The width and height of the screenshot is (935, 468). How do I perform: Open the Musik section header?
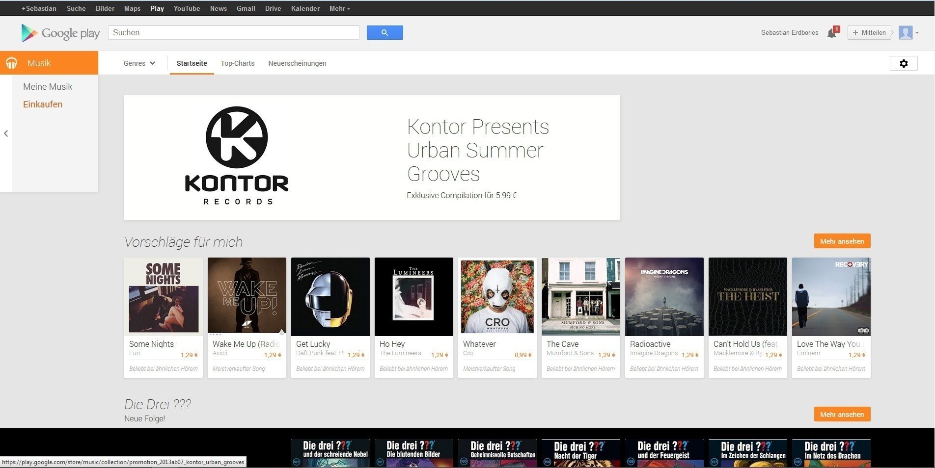(x=49, y=63)
